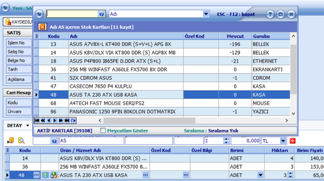Click the İşlem No field label
Screen dimensions: 324x181
[19, 43]
